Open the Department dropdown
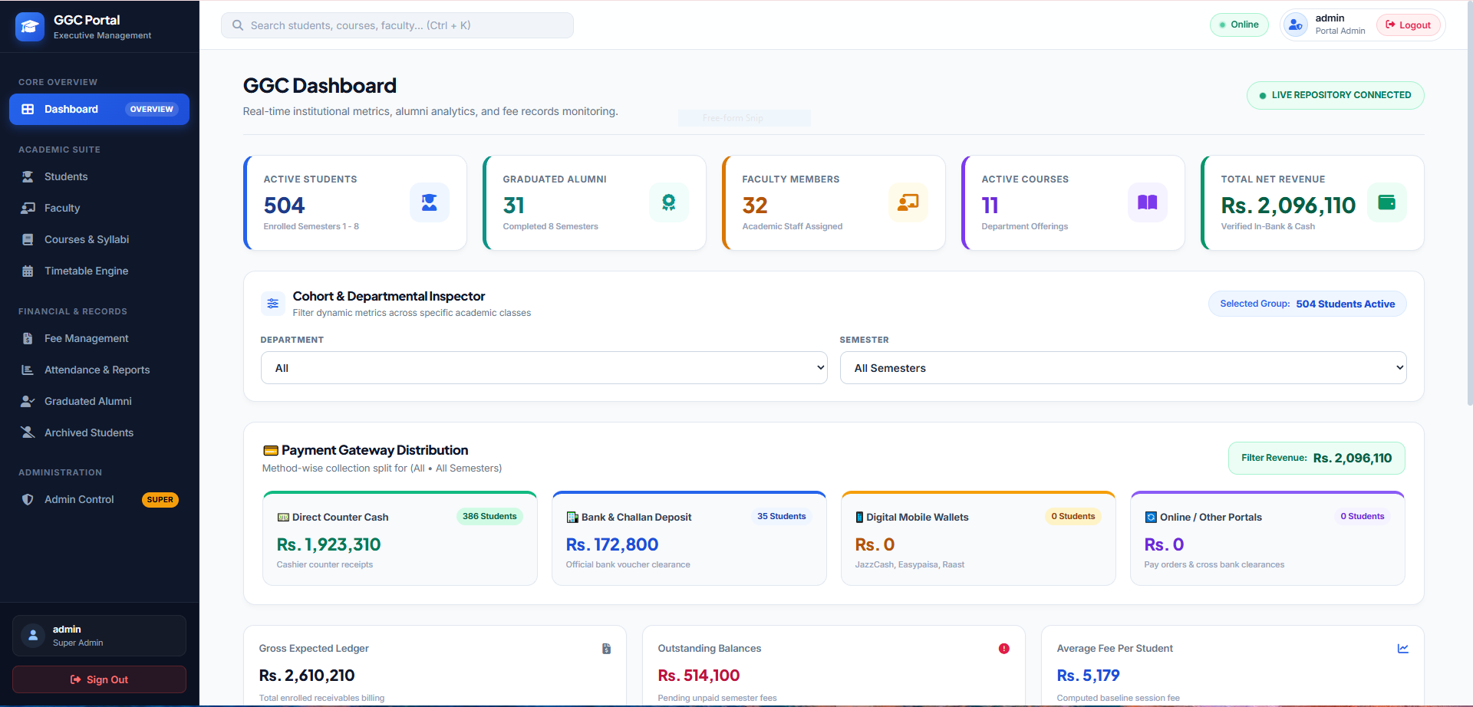Screen dimensions: 1473x707 [x=544, y=368]
